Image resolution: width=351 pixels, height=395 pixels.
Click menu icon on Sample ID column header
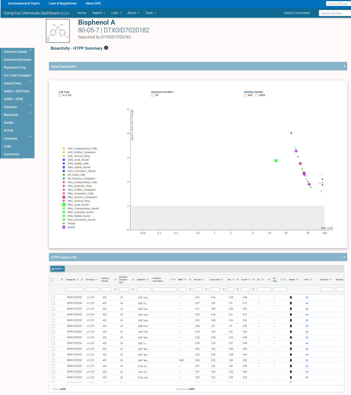(x=82, y=280)
